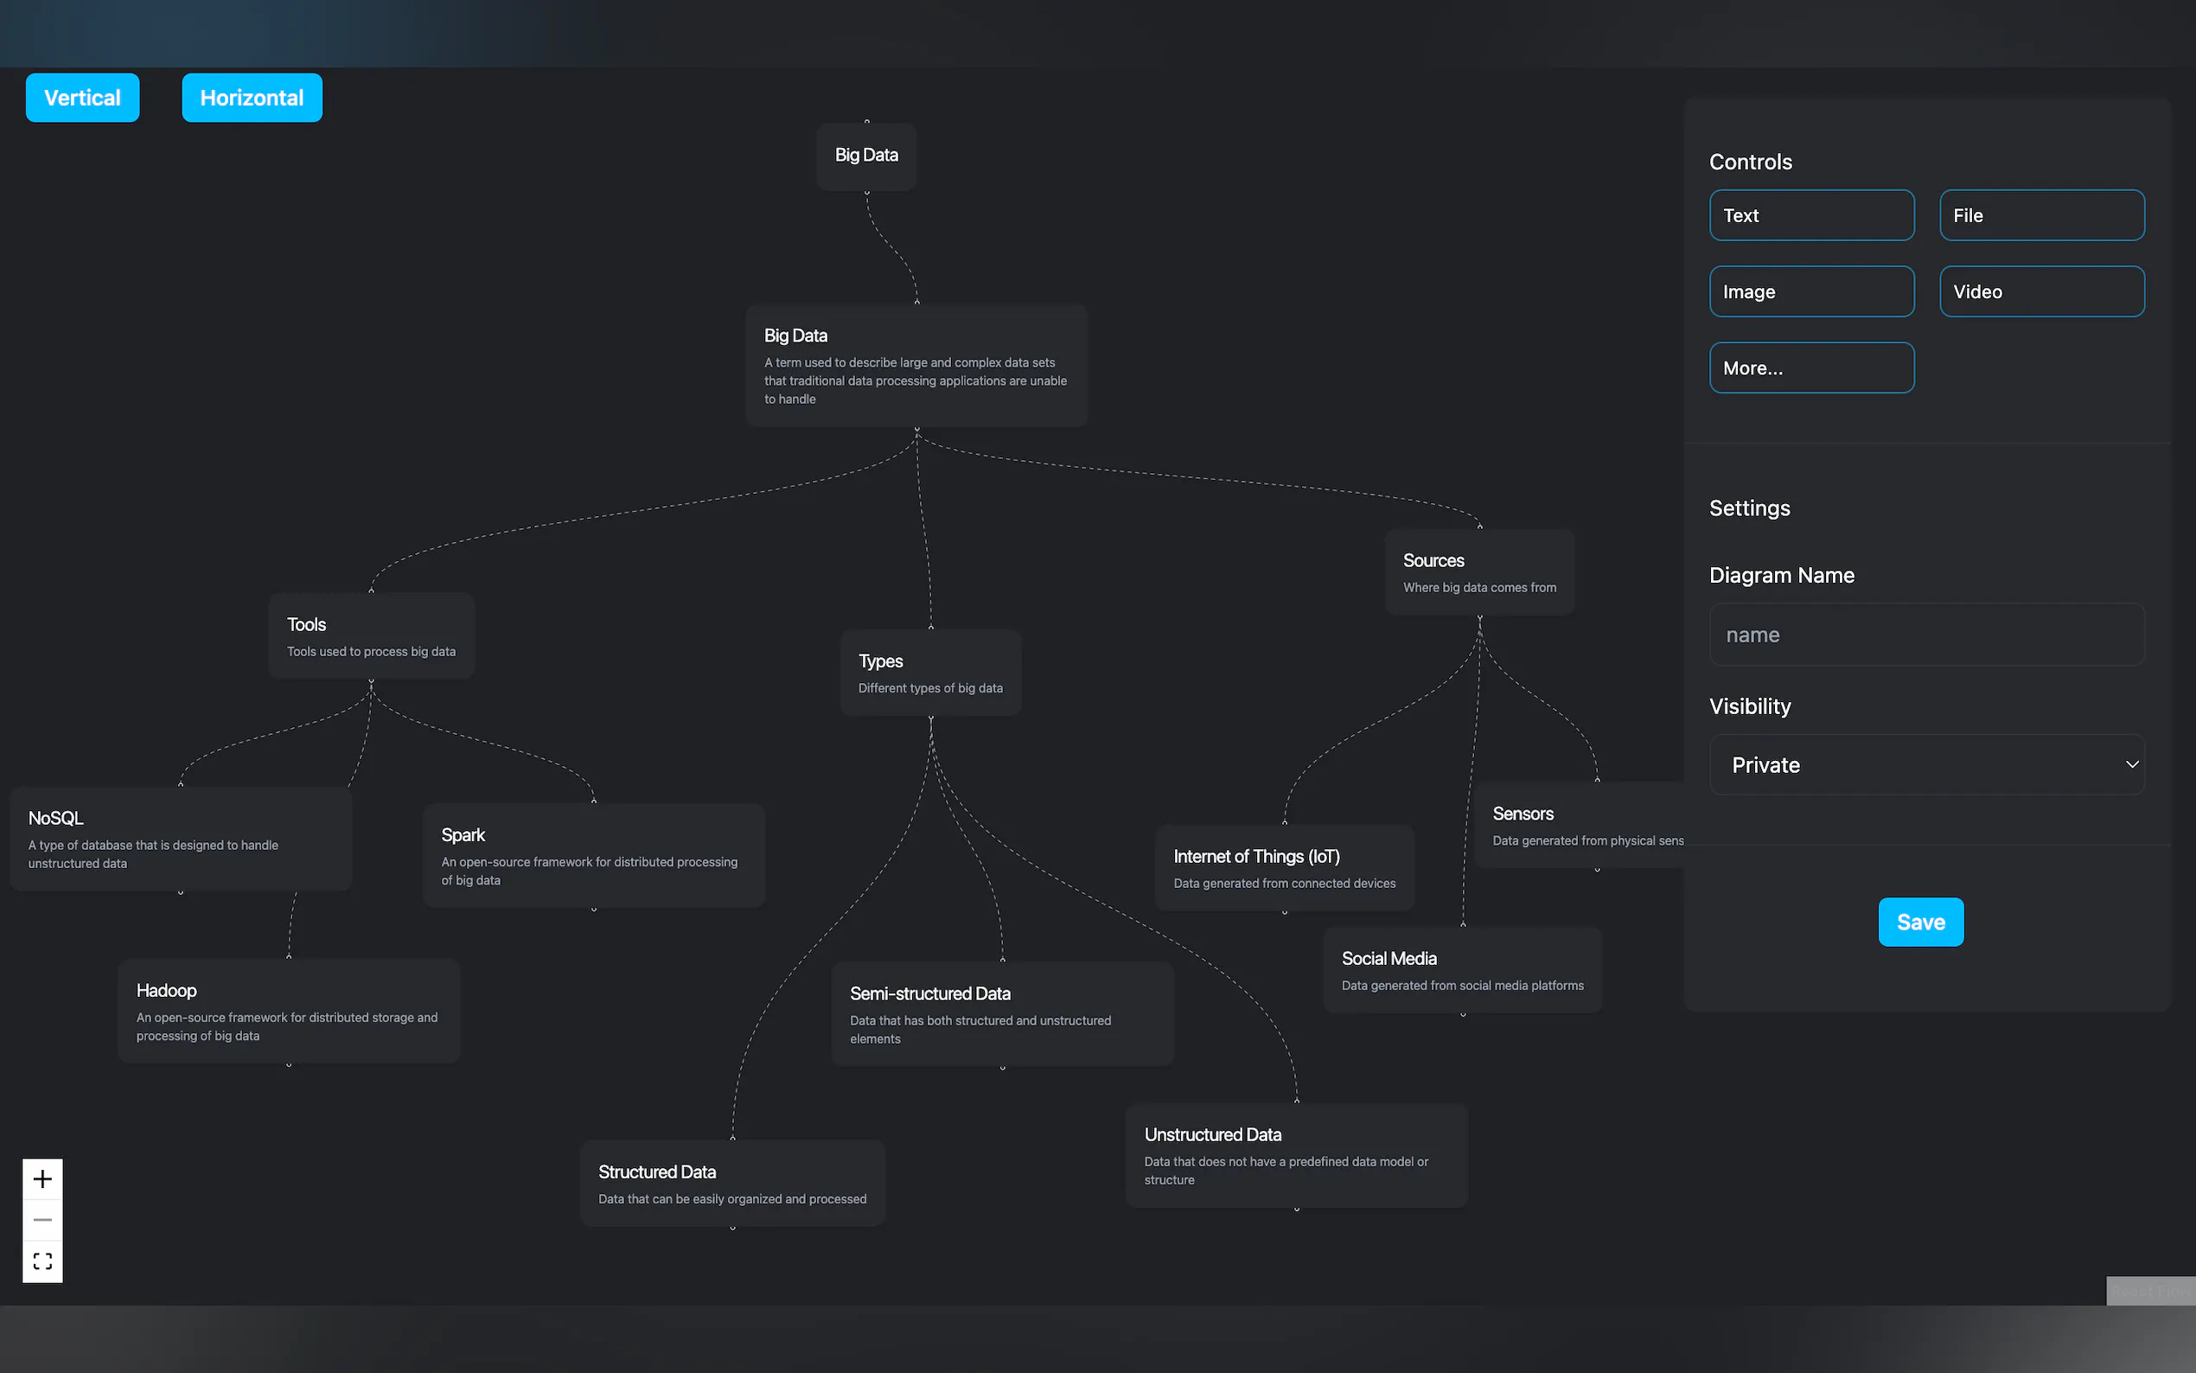Click the zoom in plus icon

(41, 1178)
